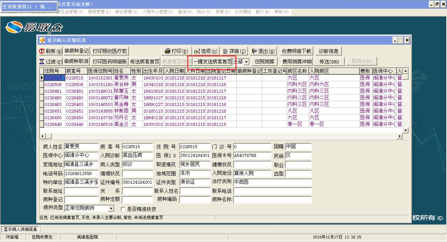
Task: Click the empty 联系人姓名 field
Action: pos(195,191)
